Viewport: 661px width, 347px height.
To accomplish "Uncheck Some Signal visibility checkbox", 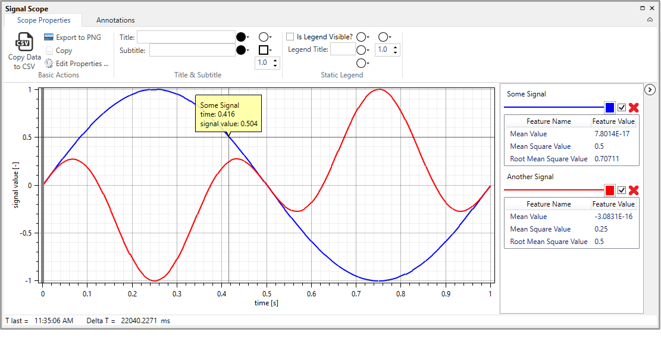I will 622,108.
